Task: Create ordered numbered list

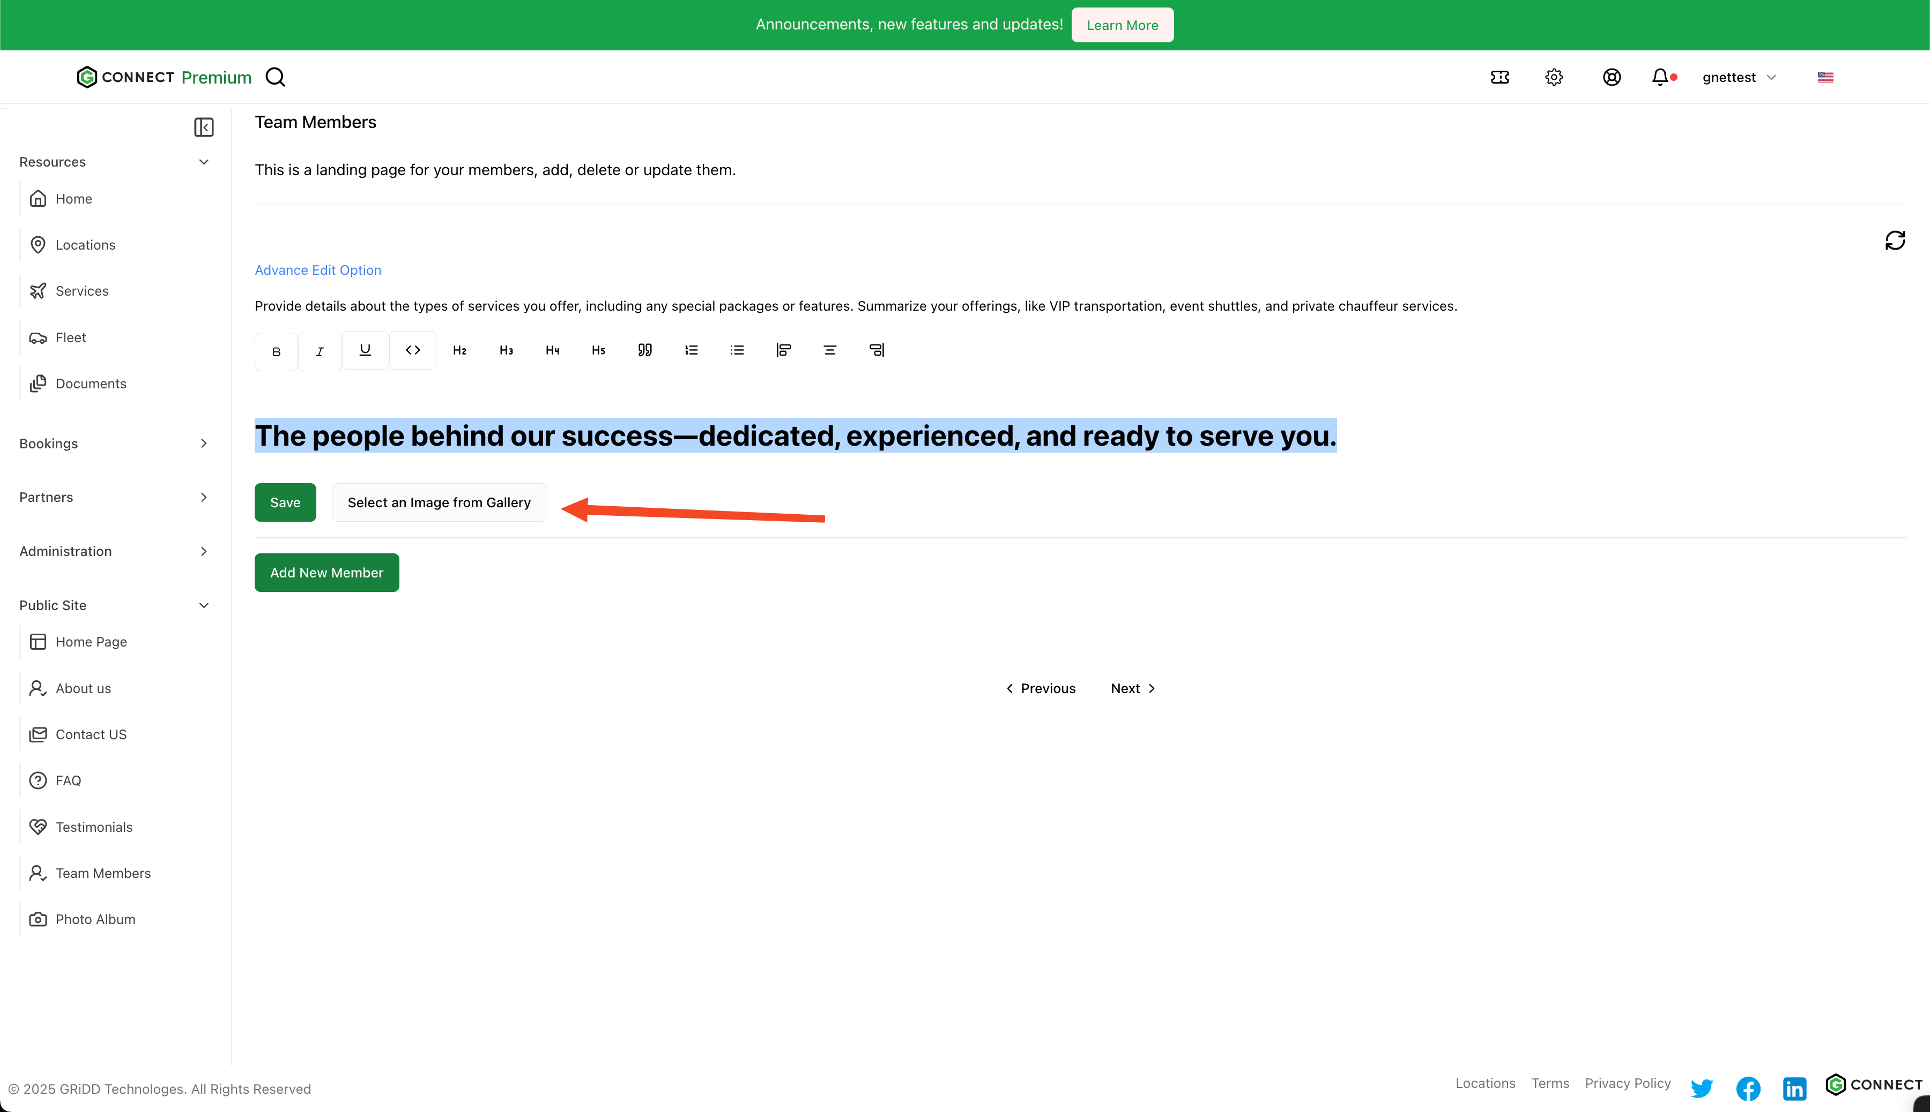Action: [x=691, y=350]
